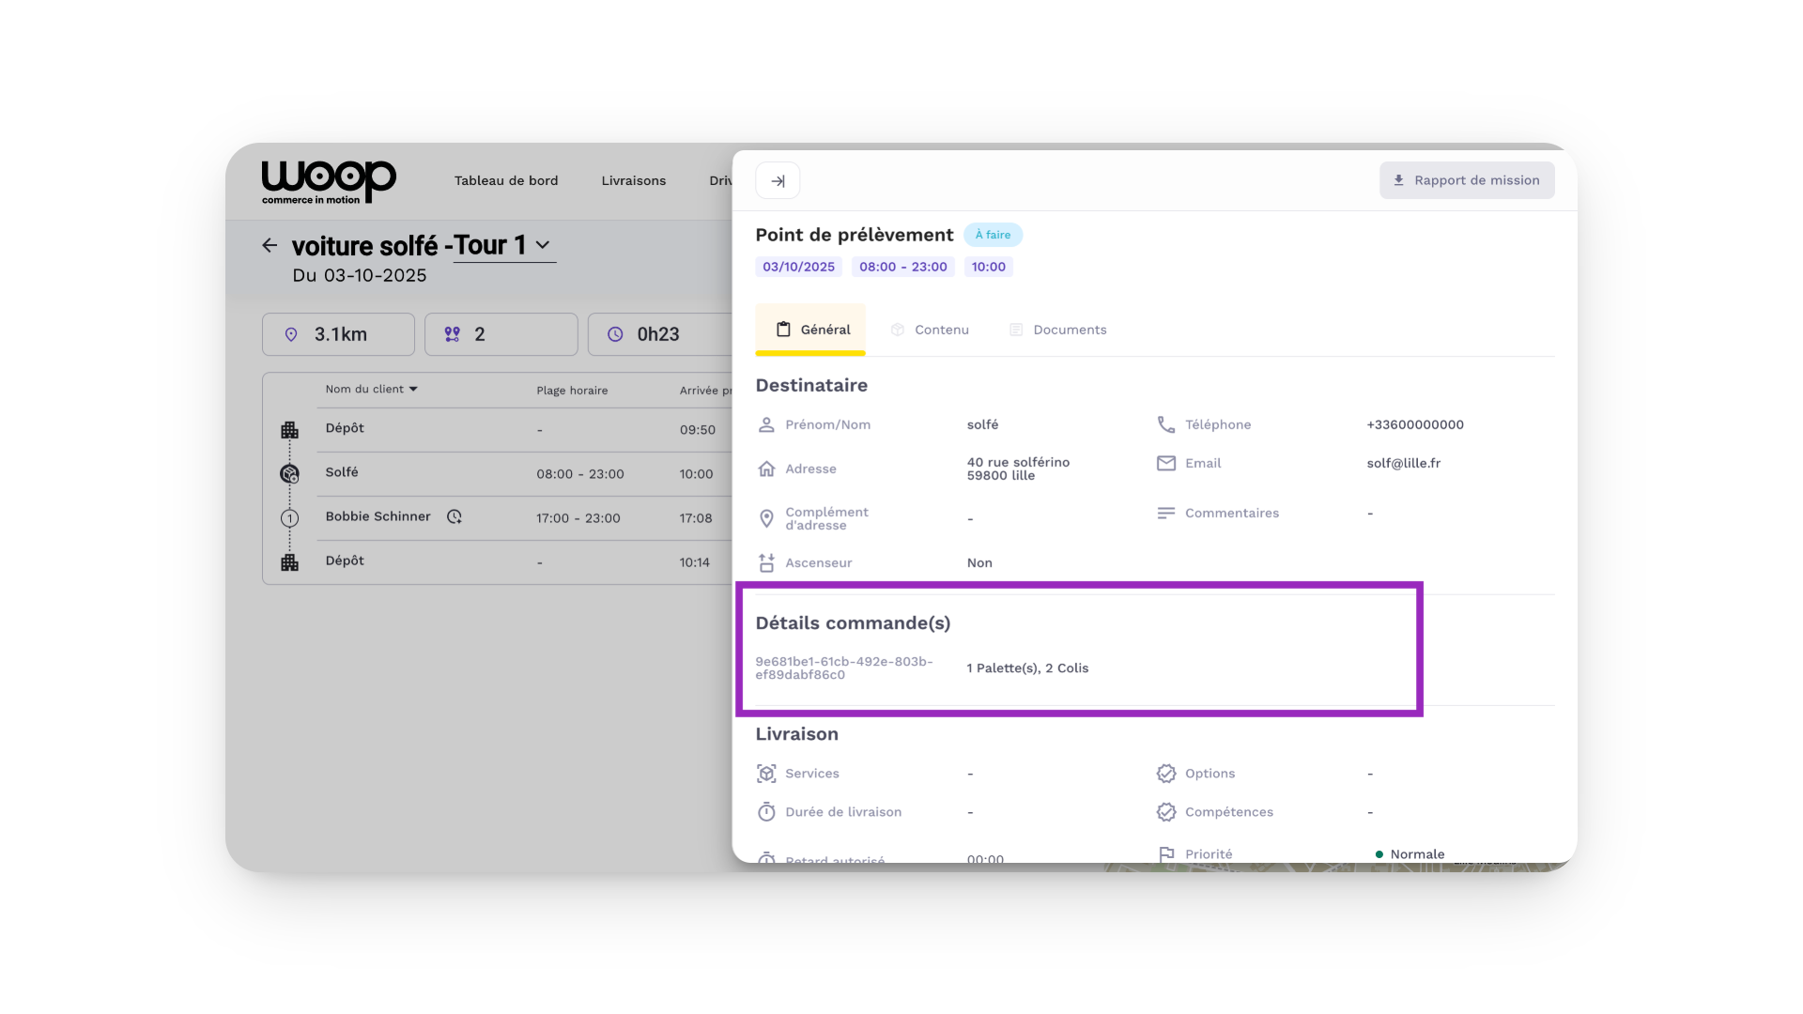
Task: Click the phone icon beside Téléphone
Action: click(x=1165, y=425)
